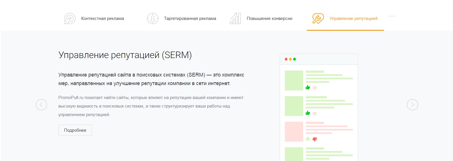Viewport: 453px width, 161px height.
Task: Go to next slide with right arrow
Action: point(412,105)
